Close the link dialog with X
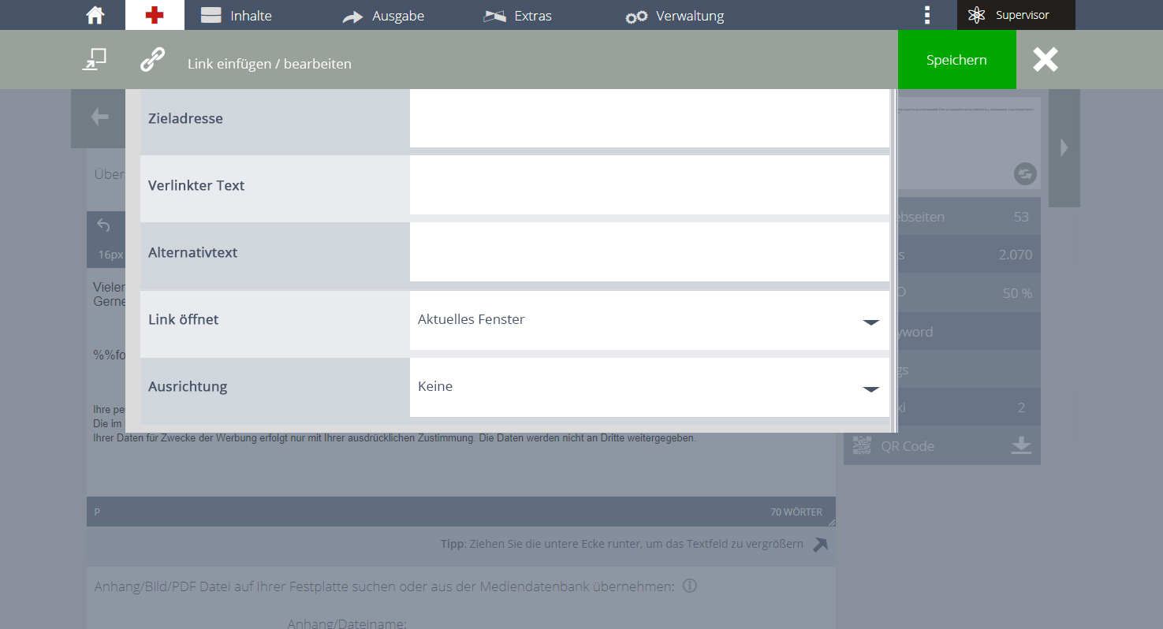The width and height of the screenshot is (1163, 629). 1046,60
